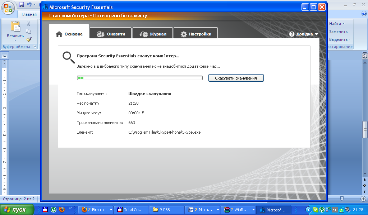Open the Microsoft Word taskbar group dropdown arrow
The height and width of the screenshot is (215, 368).
point(218,210)
